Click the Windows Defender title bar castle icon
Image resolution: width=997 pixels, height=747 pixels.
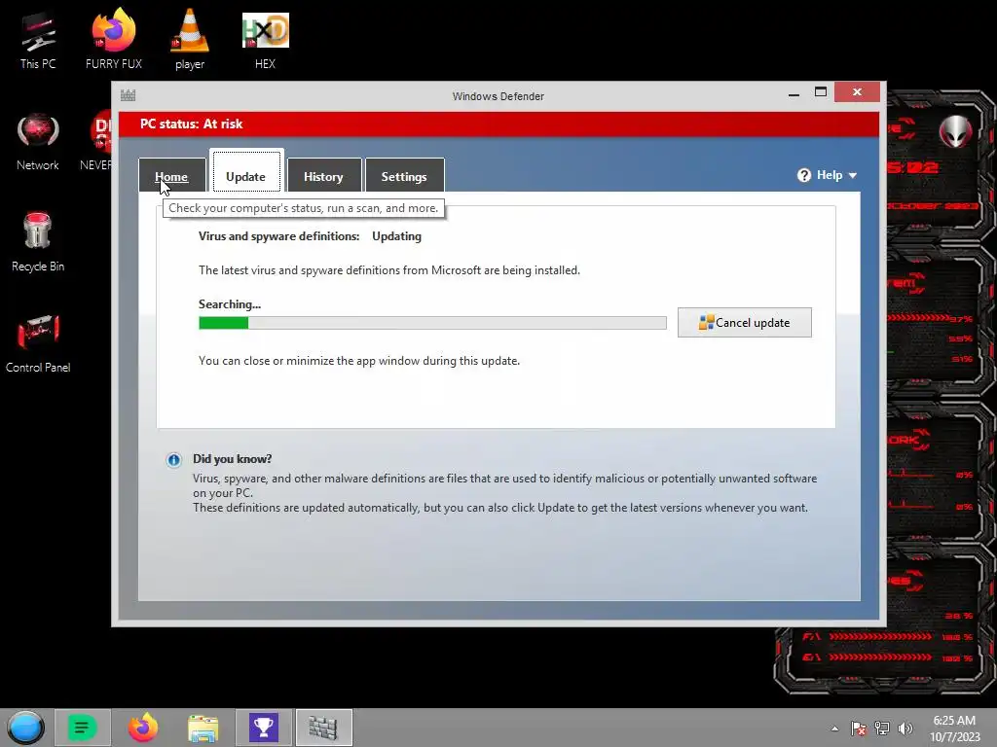tap(128, 95)
